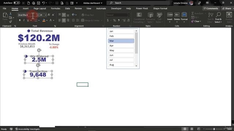Click the Orientation text angle icon
Screen dimensions: 234x131
point(73,15)
